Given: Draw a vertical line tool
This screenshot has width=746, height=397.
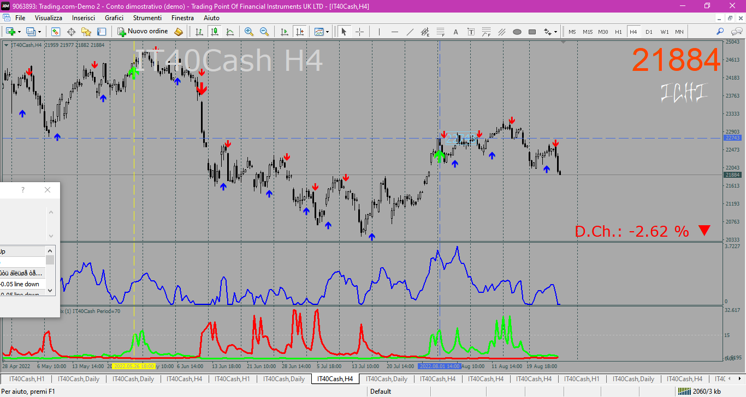Looking at the screenshot, I should point(380,32).
